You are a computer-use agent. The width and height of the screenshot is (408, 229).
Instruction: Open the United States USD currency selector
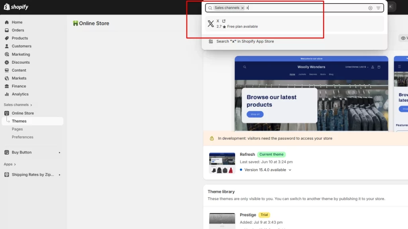click(357, 67)
